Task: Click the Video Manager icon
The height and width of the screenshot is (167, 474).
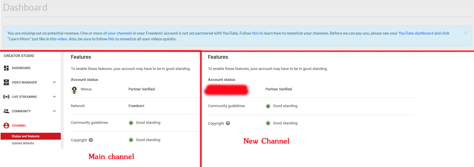Action: [x=6, y=82]
